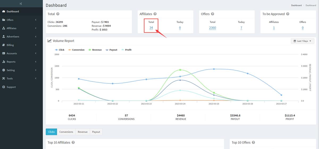
Task: Expand the Reports sidebar menu
Action: [11, 62]
